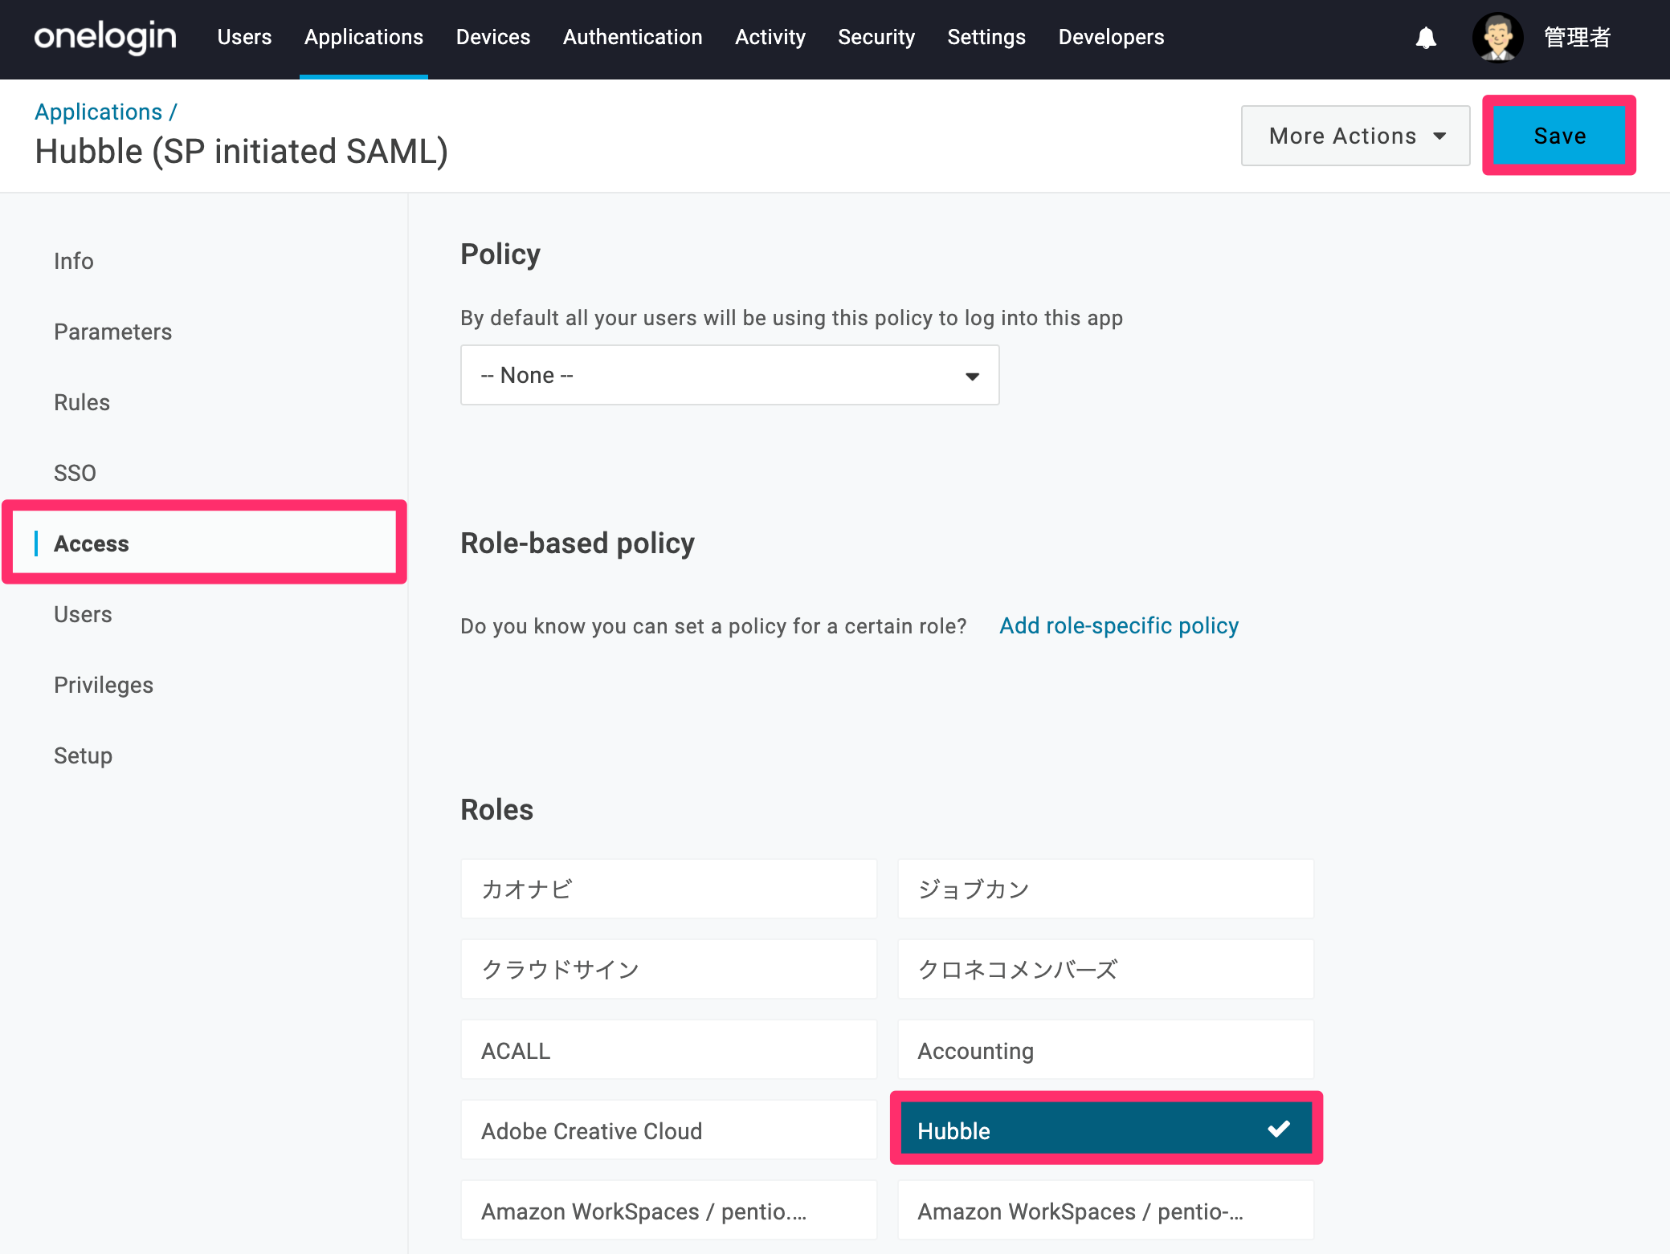Toggle the Amazon WorkSpaces / pentio.… role

669,1210
